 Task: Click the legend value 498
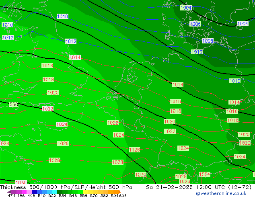click(x=31, y=195)
